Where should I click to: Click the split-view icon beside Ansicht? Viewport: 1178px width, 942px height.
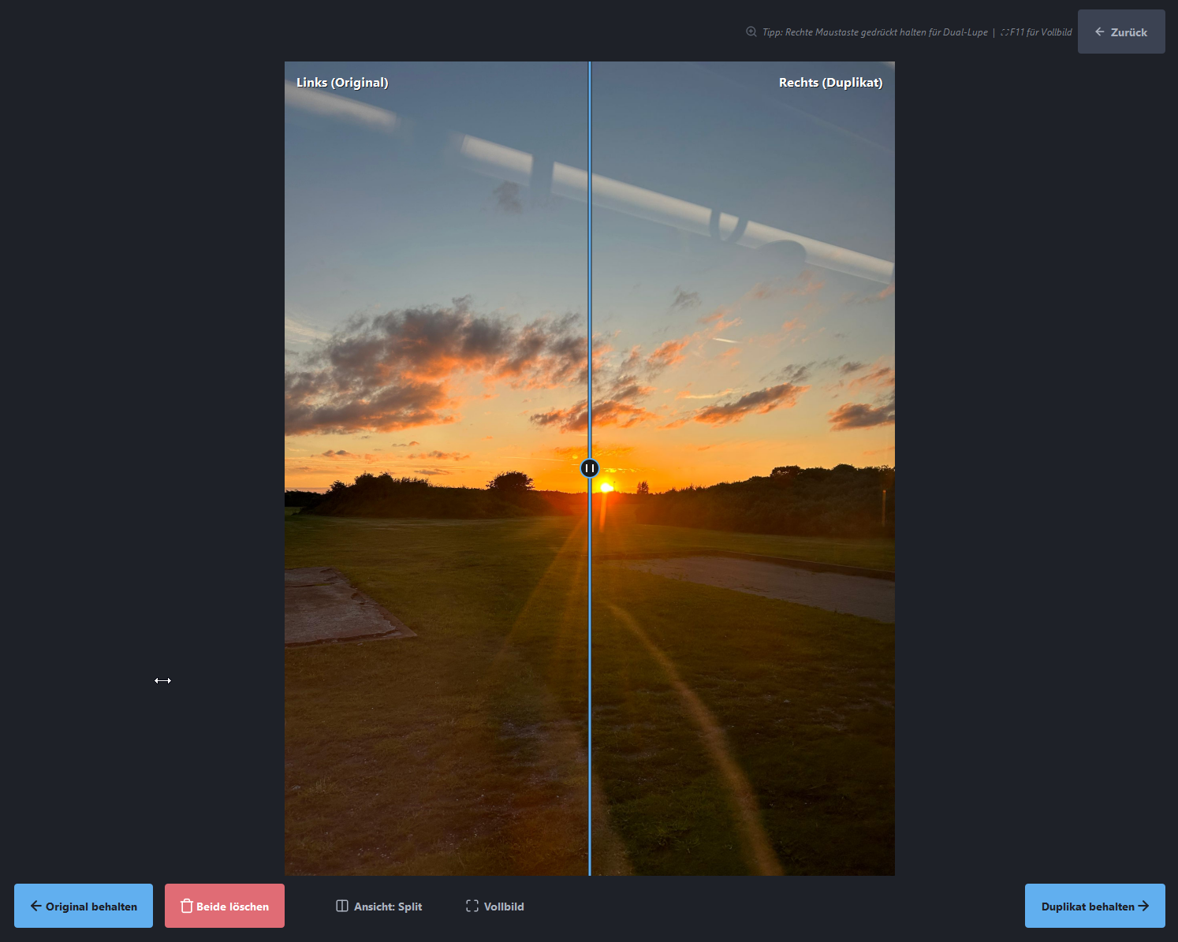click(342, 906)
